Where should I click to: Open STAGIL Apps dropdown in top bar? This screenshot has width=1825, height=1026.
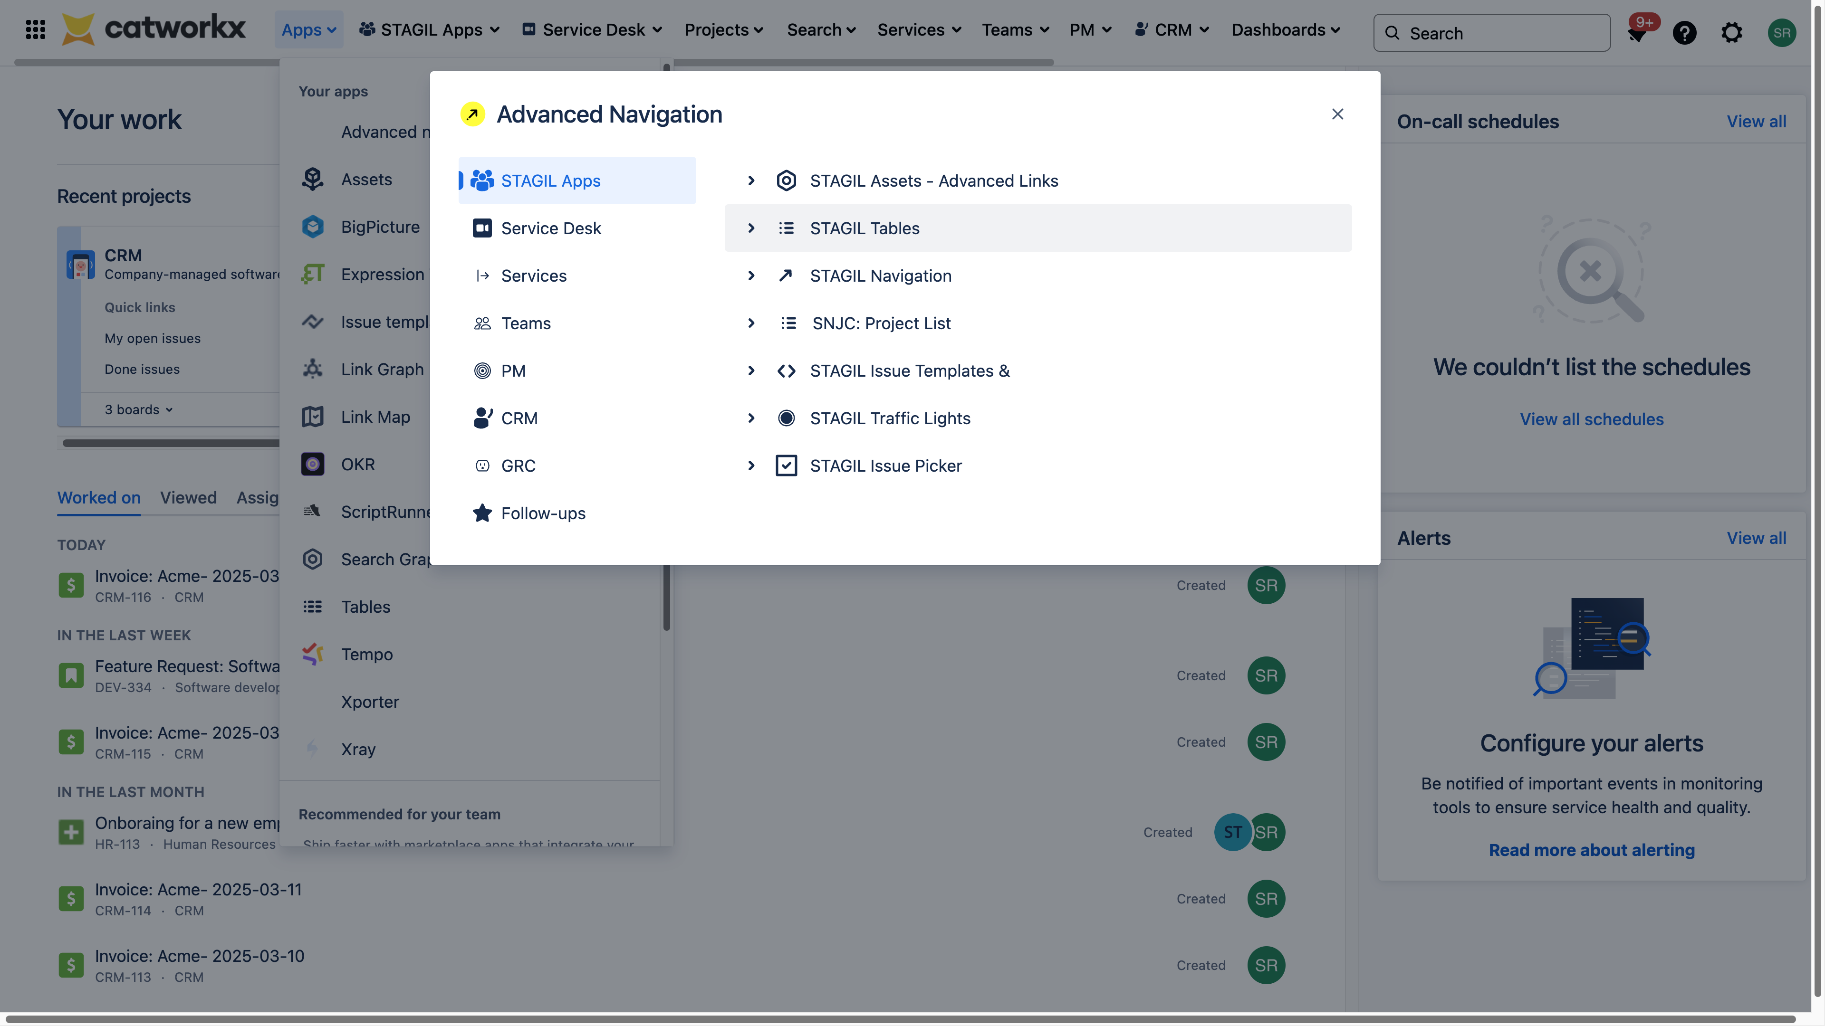click(429, 30)
